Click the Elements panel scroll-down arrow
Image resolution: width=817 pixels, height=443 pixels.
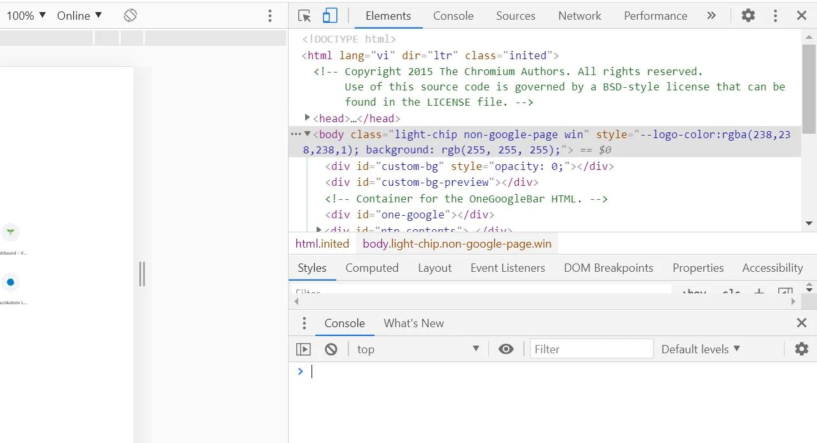click(x=809, y=223)
